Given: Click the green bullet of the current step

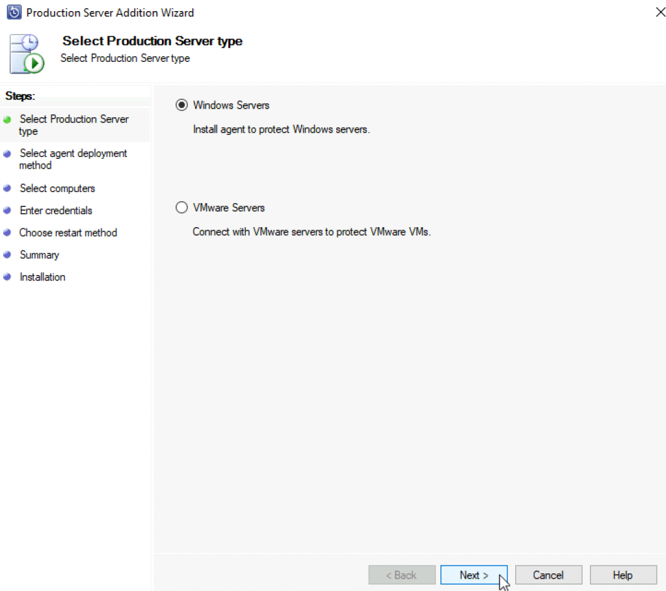Looking at the screenshot, I should [7, 120].
